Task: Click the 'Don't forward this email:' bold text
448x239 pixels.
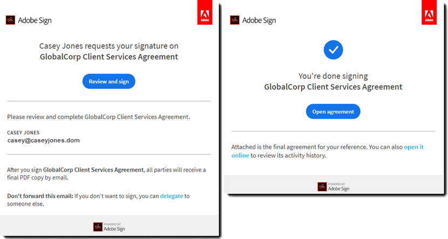Action: [x=40, y=196]
